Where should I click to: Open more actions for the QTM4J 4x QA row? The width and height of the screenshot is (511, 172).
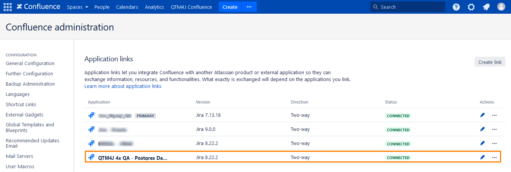click(x=494, y=157)
